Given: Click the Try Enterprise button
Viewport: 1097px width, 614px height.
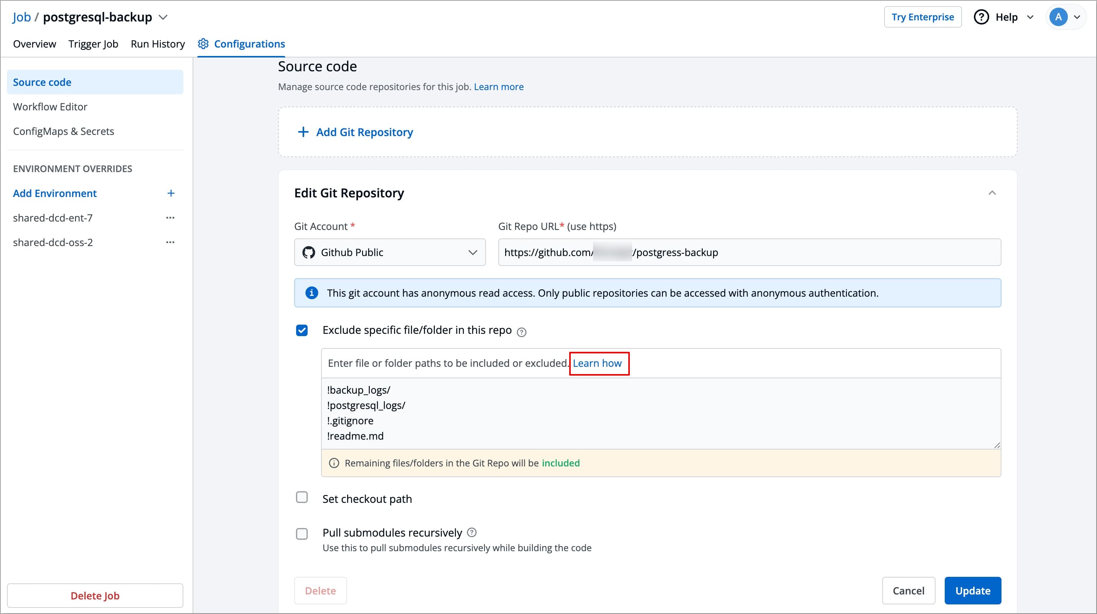Looking at the screenshot, I should tap(922, 17).
